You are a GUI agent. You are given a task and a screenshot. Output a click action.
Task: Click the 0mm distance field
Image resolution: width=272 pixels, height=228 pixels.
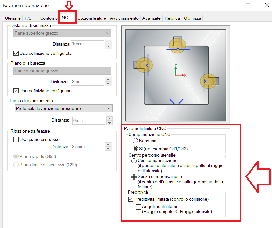tap(89, 121)
